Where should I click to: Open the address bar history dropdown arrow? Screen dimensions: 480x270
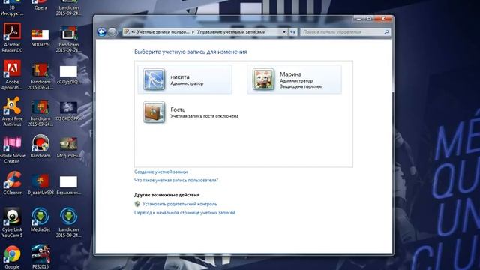click(x=284, y=31)
